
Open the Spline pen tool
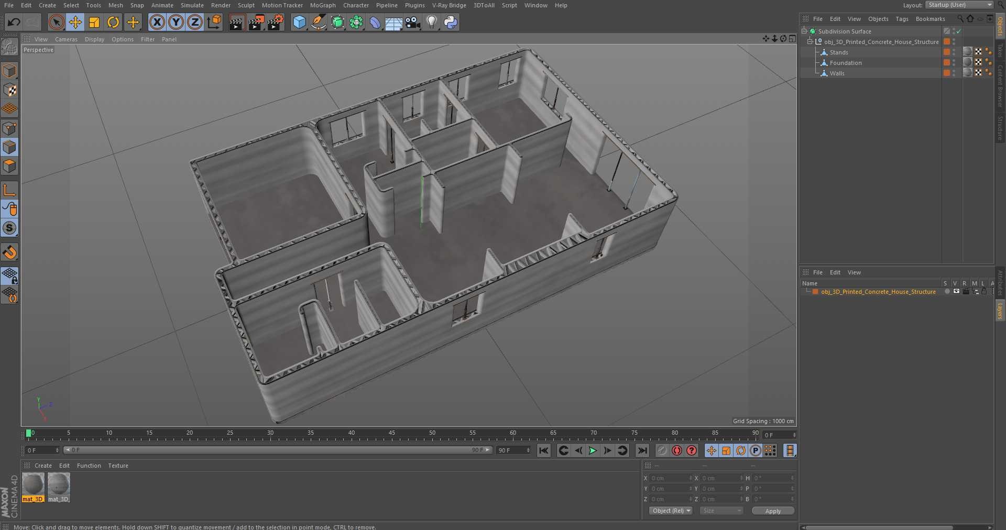(318, 22)
